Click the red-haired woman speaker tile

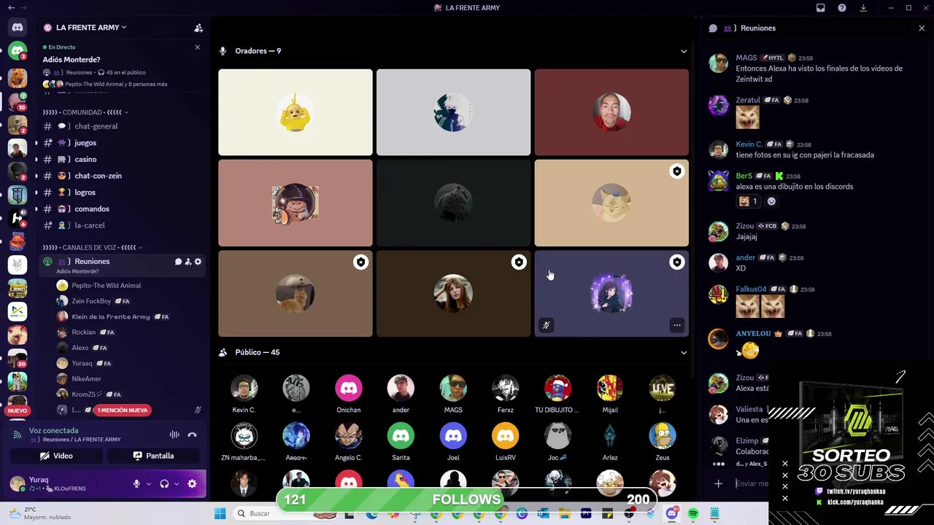coord(453,293)
